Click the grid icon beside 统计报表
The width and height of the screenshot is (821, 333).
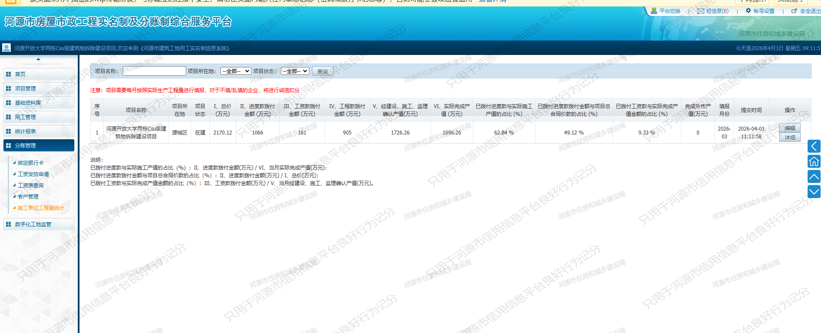(8, 131)
